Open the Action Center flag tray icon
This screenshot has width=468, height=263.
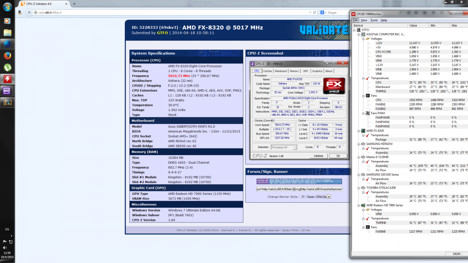pos(5,242)
